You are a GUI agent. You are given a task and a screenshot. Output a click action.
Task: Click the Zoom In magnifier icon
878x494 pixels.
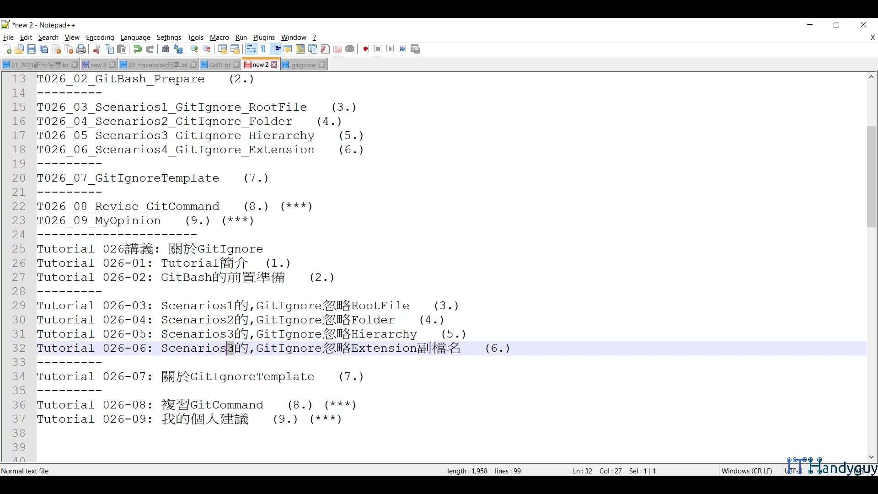coord(194,49)
